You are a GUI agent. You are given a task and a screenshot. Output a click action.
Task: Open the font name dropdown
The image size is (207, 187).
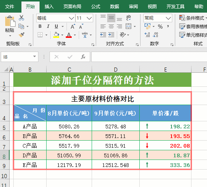click(72, 18)
